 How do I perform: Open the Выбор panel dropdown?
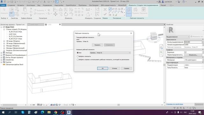point(4,18)
